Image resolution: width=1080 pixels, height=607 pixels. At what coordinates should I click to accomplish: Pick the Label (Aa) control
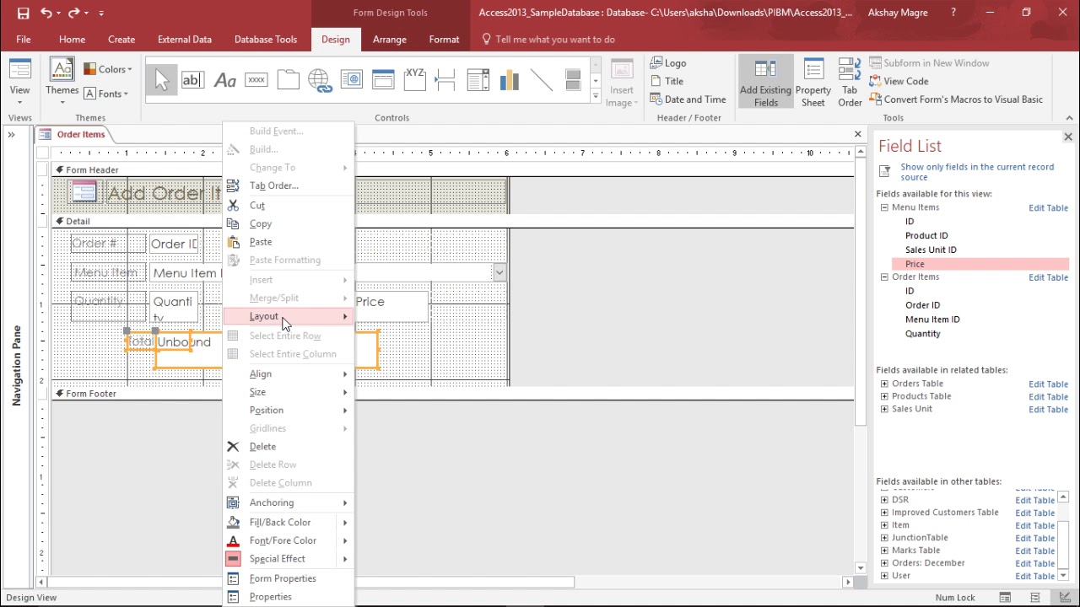point(224,80)
